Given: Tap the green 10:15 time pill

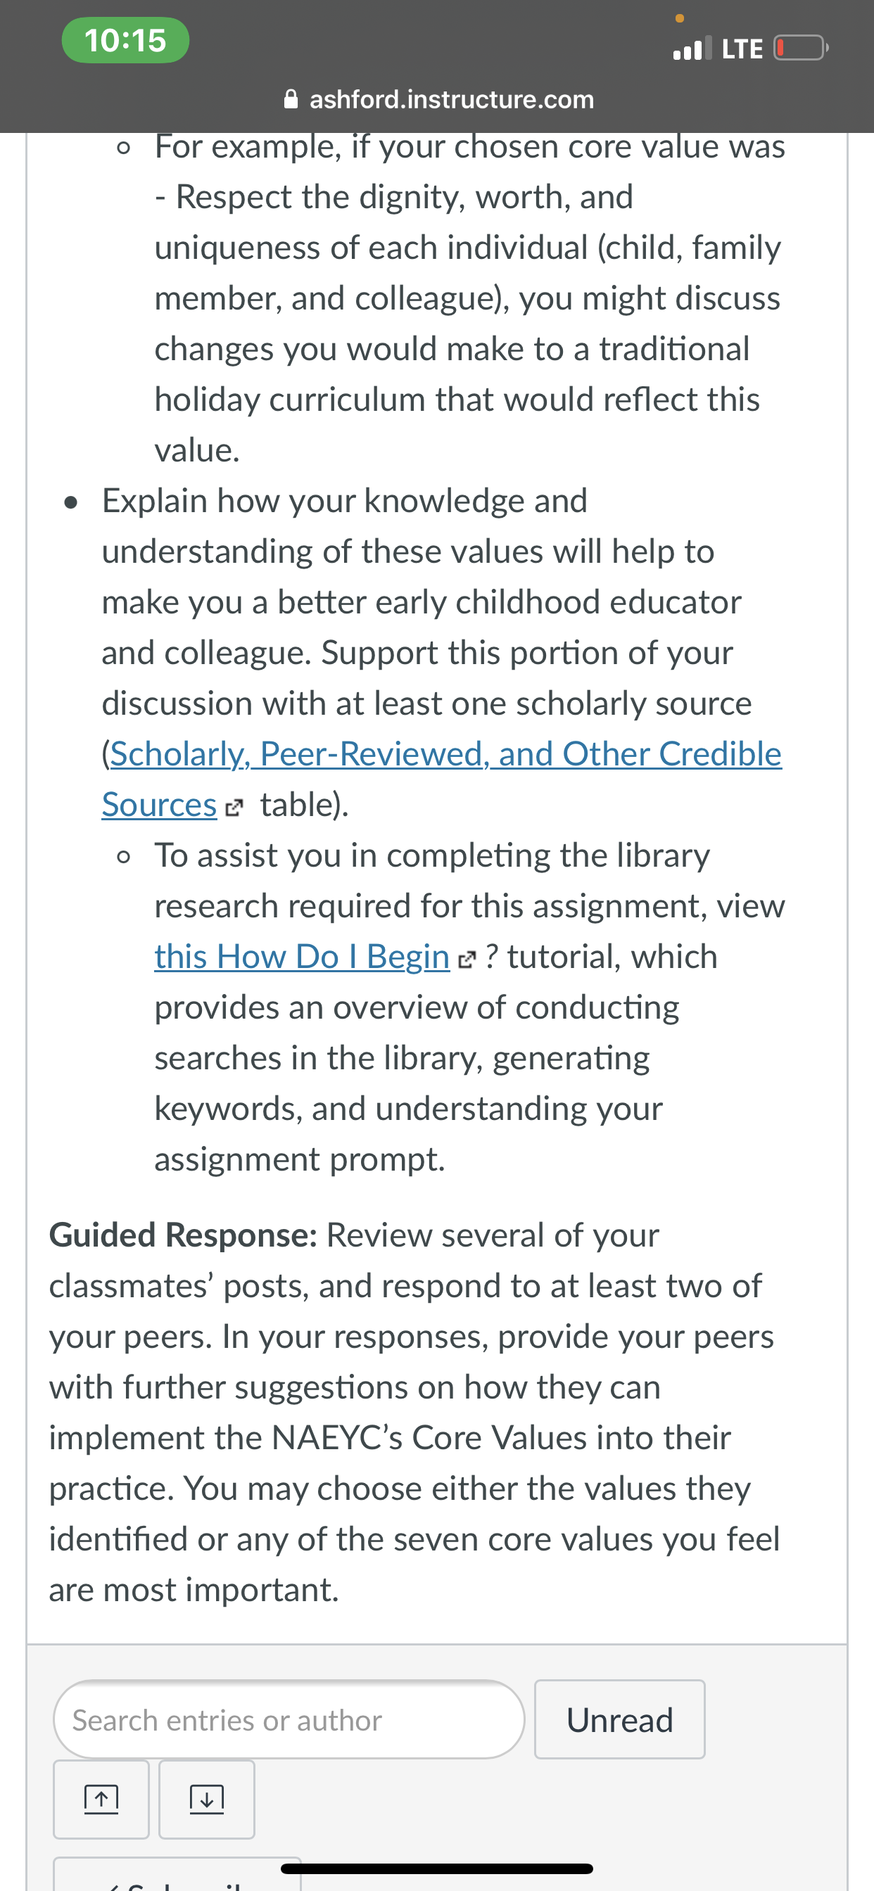Looking at the screenshot, I should coord(125,40).
